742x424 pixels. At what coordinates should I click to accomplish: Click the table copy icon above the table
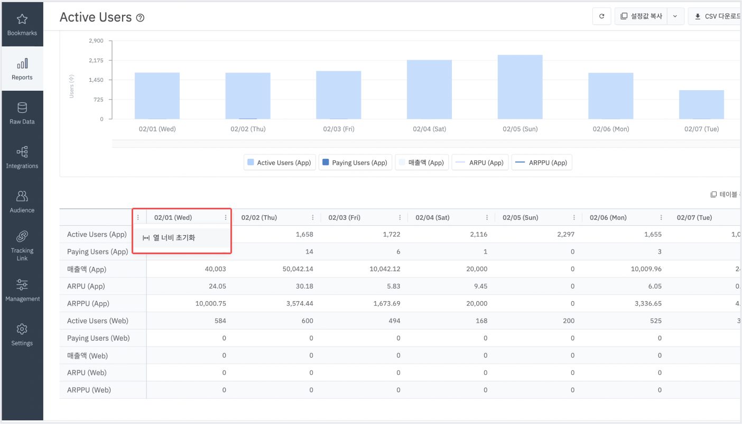(x=713, y=195)
